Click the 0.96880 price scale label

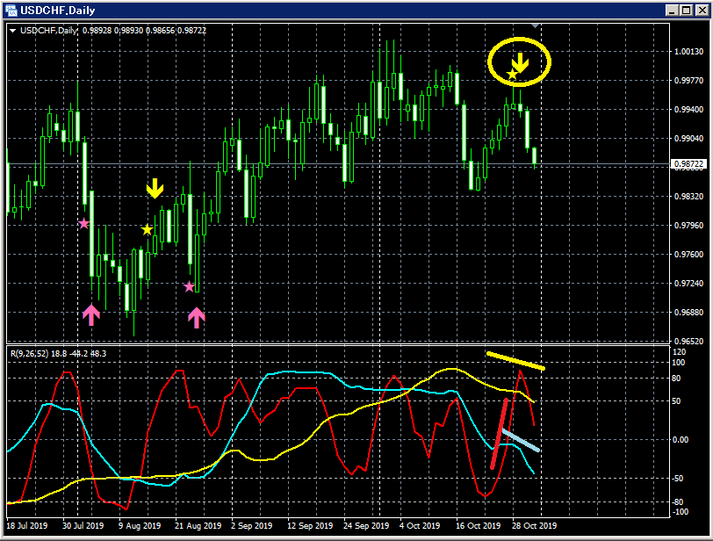688,313
